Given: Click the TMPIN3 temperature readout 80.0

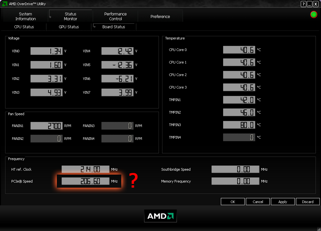Looking at the screenshot, I should point(239,125).
